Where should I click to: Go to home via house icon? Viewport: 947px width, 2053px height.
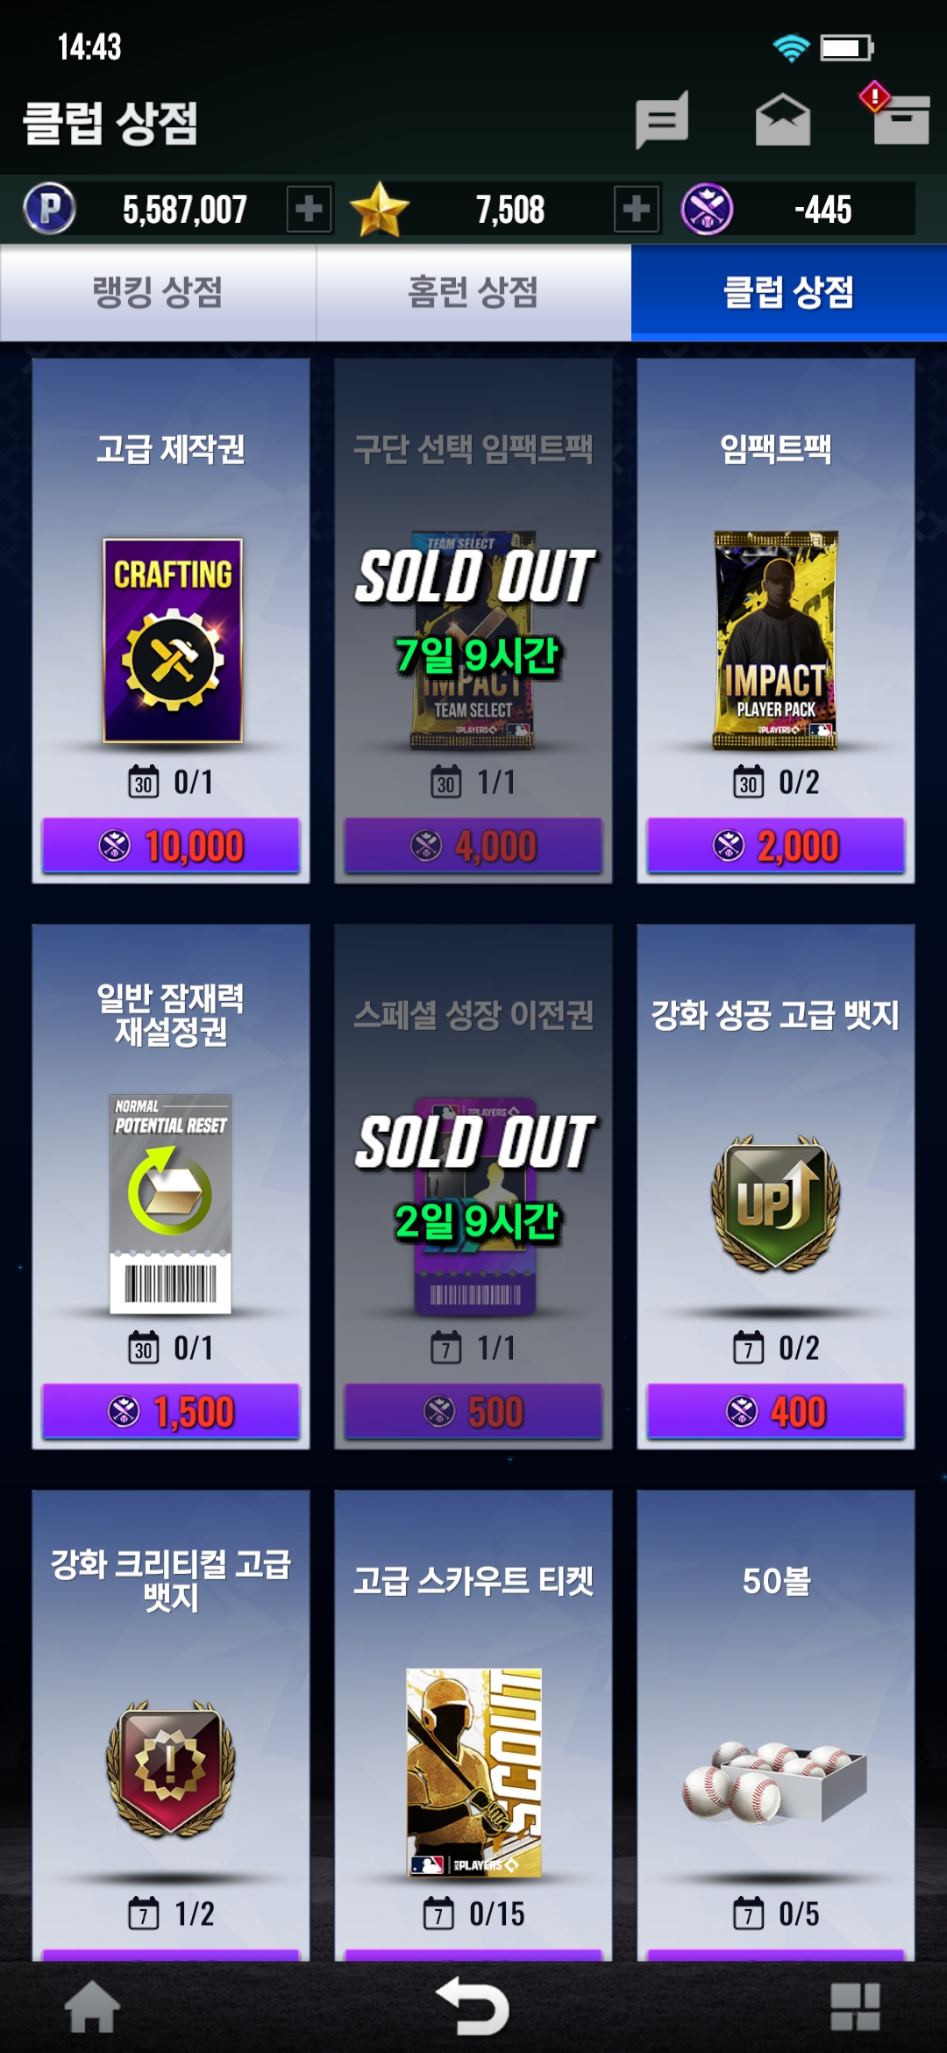pyautogui.click(x=92, y=2007)
